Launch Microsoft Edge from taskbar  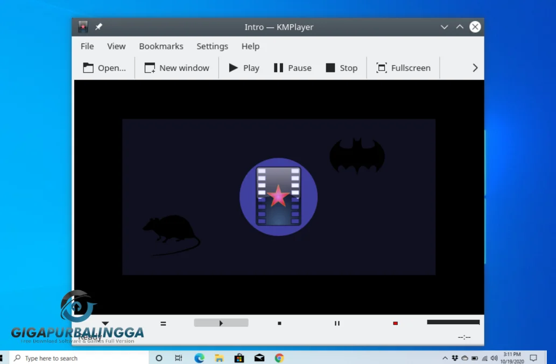199,358
